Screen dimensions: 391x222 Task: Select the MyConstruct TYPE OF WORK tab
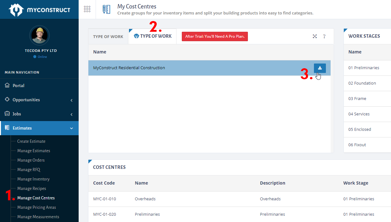click(x=153, y=36)
